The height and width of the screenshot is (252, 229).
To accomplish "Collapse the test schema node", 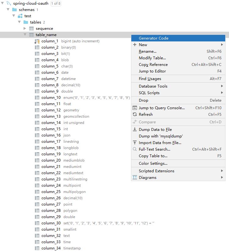I will (14, 16).
